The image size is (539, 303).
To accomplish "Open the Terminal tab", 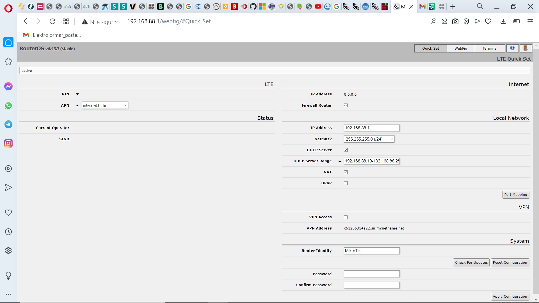I will click(490, 48).
